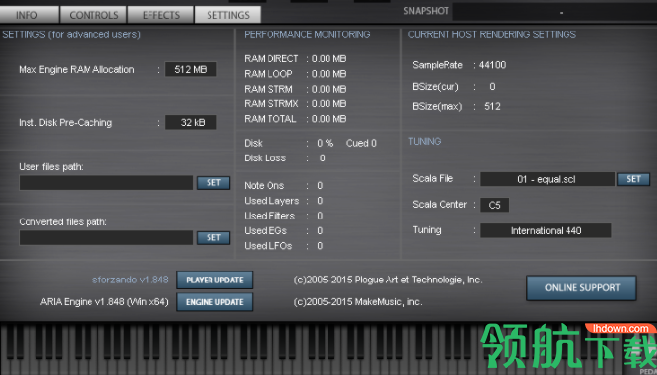Click SET button for Scala File
Viewport: 657px width, 375px height.
click(633, 179)
